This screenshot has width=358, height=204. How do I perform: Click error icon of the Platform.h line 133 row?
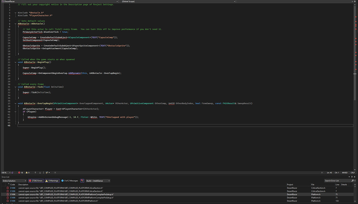[8, 201]
